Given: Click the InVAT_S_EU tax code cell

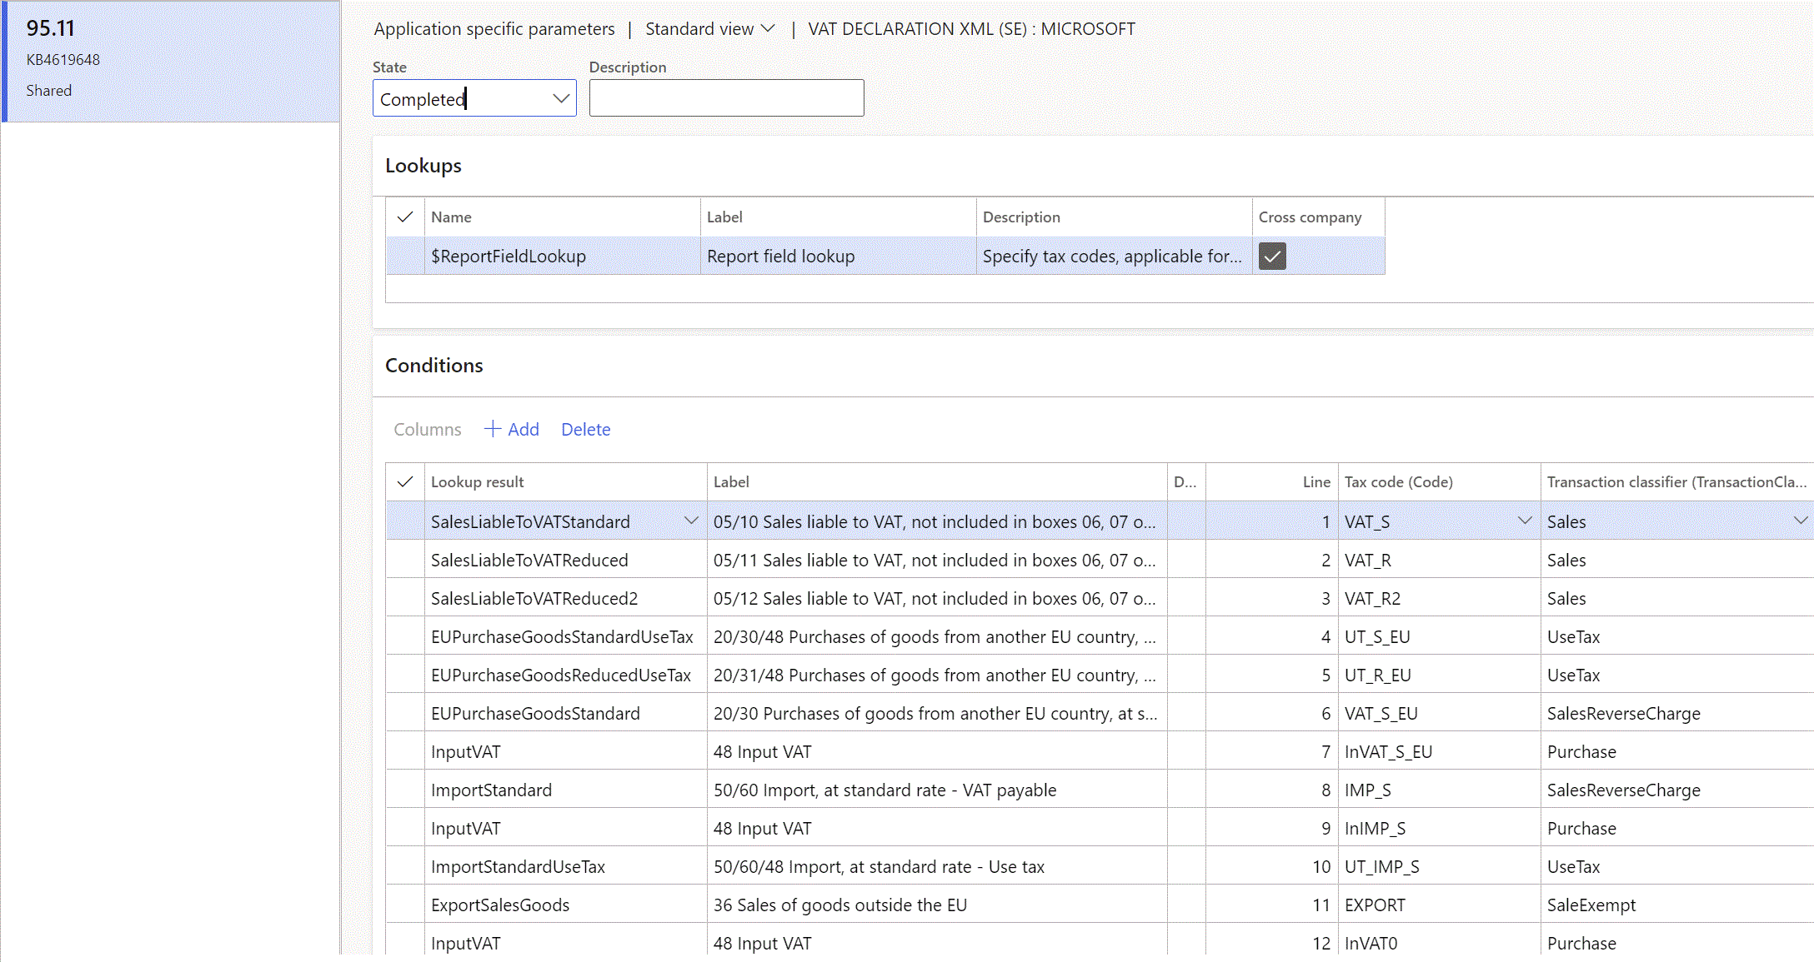Looking at the screenshot, I should [1438, 752].
